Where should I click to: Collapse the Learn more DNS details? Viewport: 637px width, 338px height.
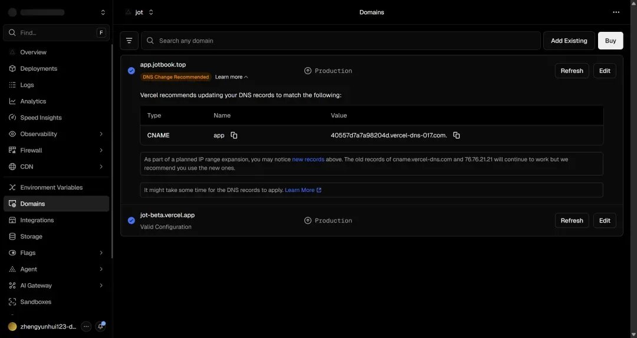click(231, 77)
